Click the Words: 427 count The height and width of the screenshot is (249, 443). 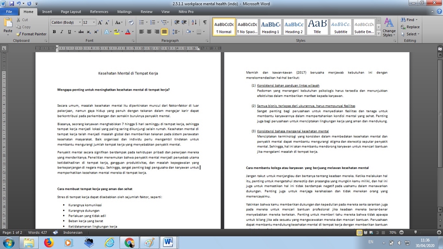click(x=37, y=232)
